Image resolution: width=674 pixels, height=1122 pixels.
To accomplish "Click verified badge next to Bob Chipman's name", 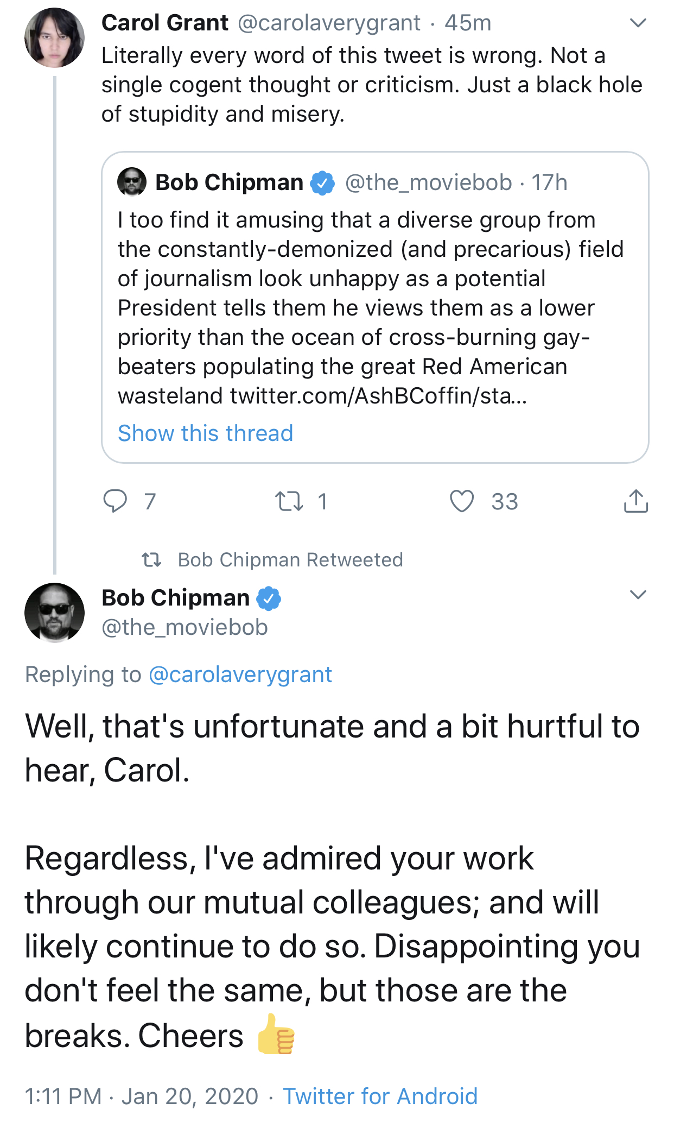I will [x=268, y=598].
